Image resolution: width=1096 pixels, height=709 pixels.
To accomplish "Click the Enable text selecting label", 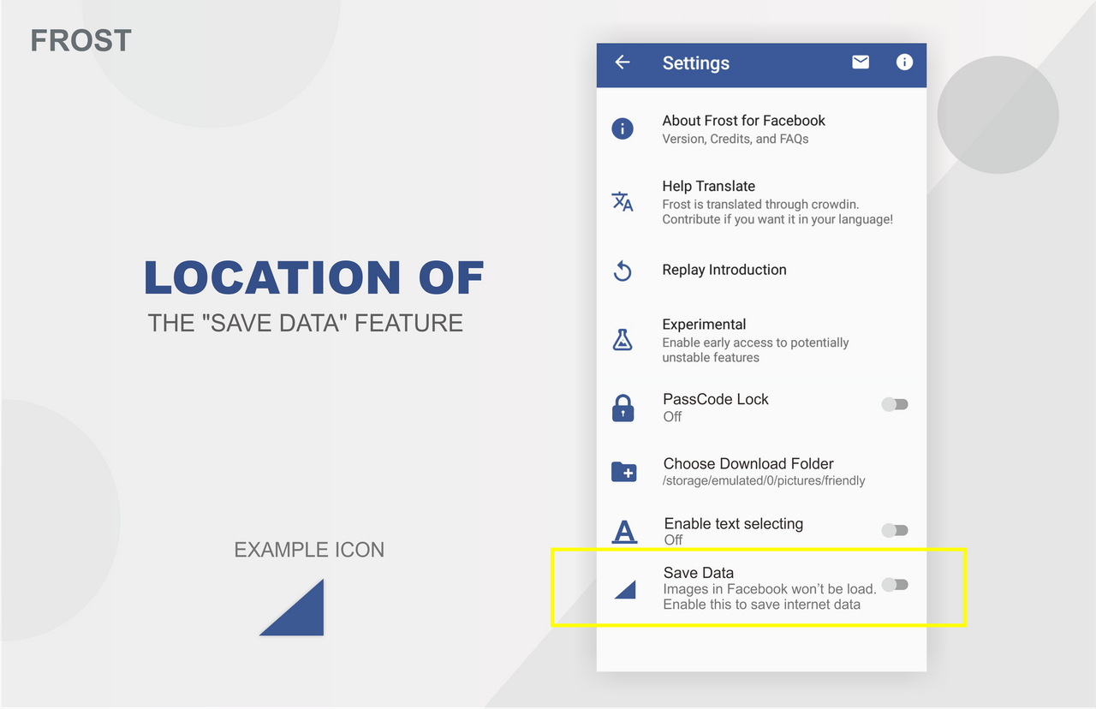I will (x=734, y=524).
